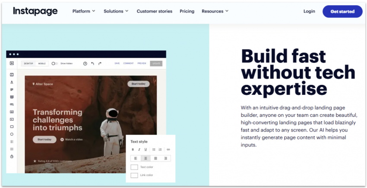Click the Alter Space logo on canvas
The height and width of the screenshot is (188, 367).
[x=43, y=84]
